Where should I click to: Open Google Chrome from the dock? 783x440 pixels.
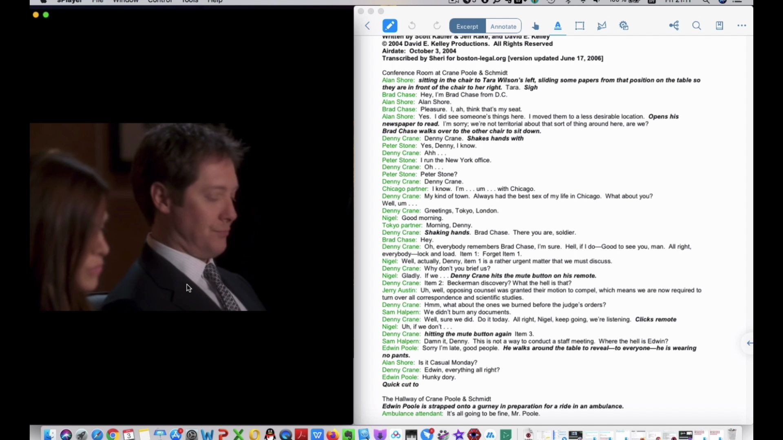113,435
